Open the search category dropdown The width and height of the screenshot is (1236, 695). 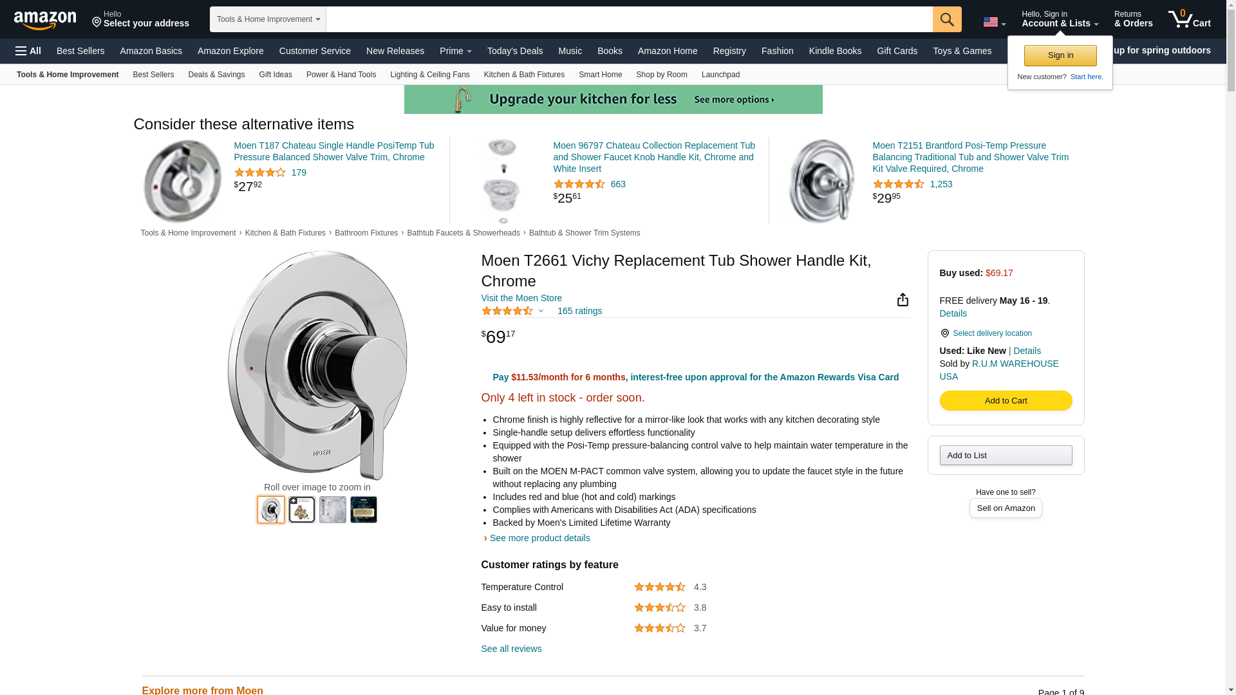[x=268, y=19]
